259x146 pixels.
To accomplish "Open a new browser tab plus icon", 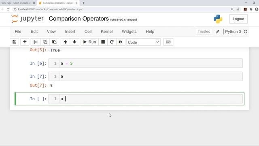I will coord(83,3).
